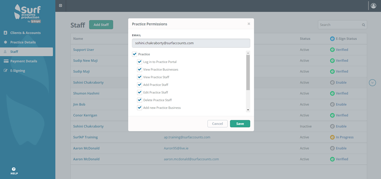
Task: Click the user profile icon in top bar
Action: (x=373, y=6)
